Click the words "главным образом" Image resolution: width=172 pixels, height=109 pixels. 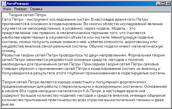point(18,69)
